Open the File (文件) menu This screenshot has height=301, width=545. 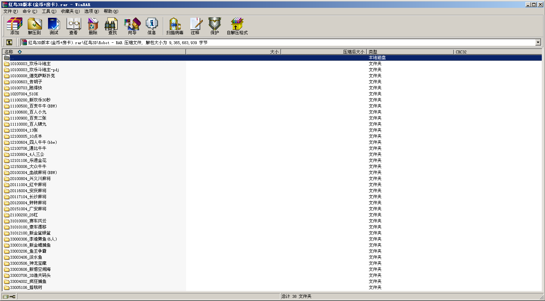tap(10, 11)
